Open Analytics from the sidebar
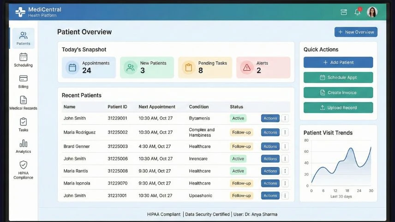Viewport: 395px width, 222px height. point(23,146)
